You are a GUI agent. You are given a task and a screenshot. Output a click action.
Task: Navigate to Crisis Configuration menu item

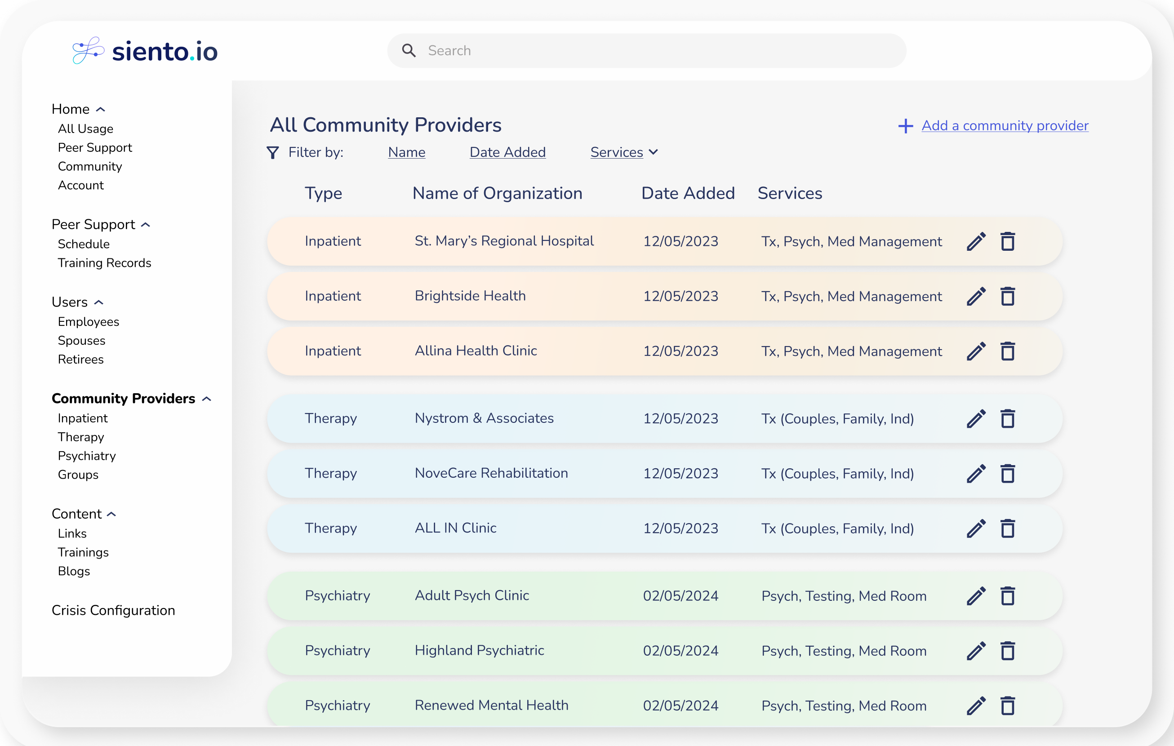(113, 610)
